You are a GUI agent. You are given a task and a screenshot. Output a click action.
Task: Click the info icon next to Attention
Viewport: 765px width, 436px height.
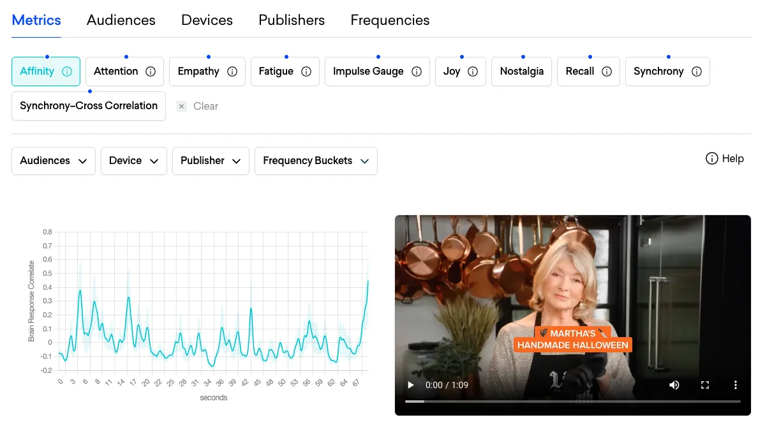click(x=151, y=71)
